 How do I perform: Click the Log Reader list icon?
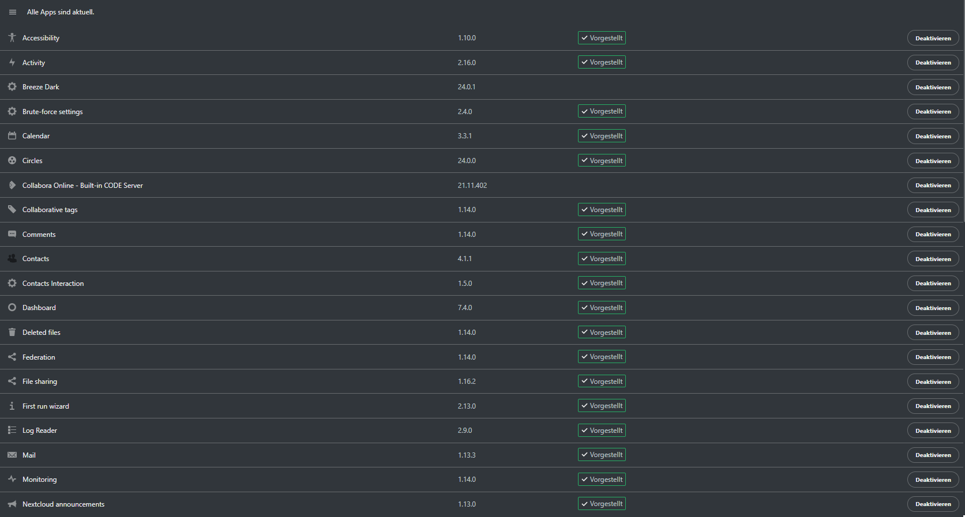(x=12, y=430)
